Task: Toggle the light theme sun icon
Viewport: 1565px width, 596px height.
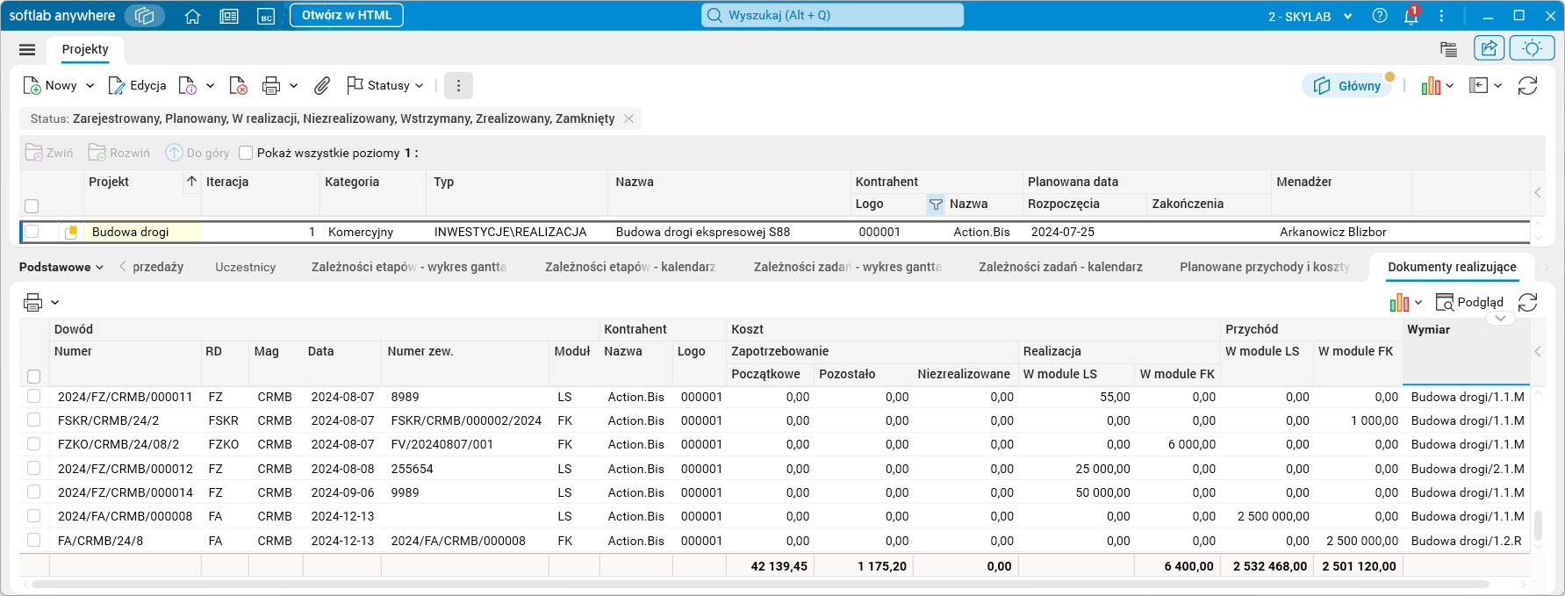Action: 1532,48
